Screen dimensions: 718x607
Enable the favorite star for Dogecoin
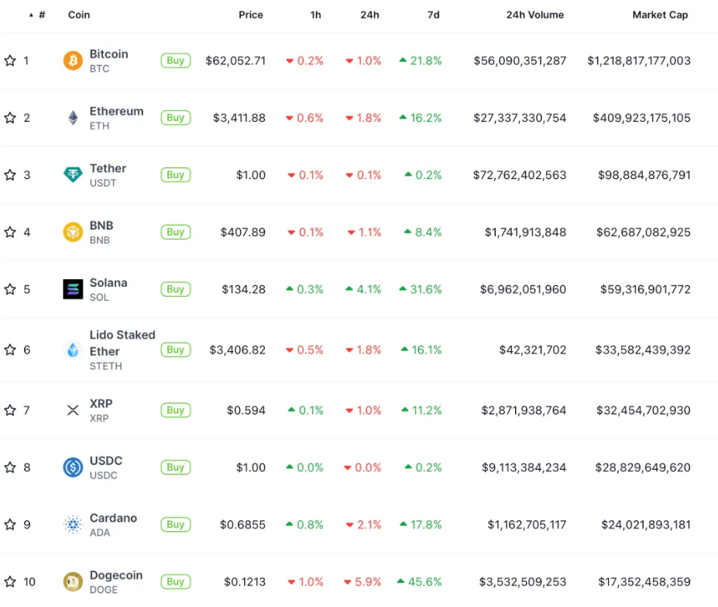point(10,581)
